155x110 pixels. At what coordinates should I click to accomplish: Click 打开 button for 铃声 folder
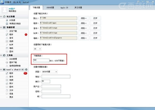pos(95,33)
